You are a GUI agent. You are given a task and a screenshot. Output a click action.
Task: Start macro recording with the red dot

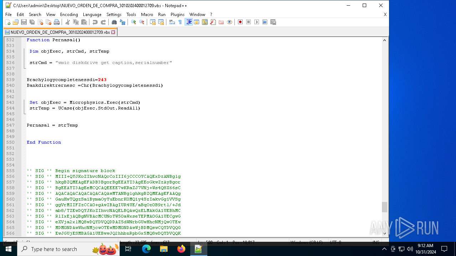pyautogui.click(x=240, y=22)
